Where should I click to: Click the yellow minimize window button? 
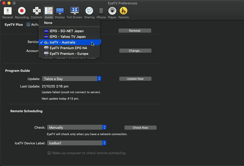coord(9,3)
